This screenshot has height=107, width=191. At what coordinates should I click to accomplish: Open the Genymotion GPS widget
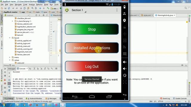pyautogui.click(x=124, y=14)
